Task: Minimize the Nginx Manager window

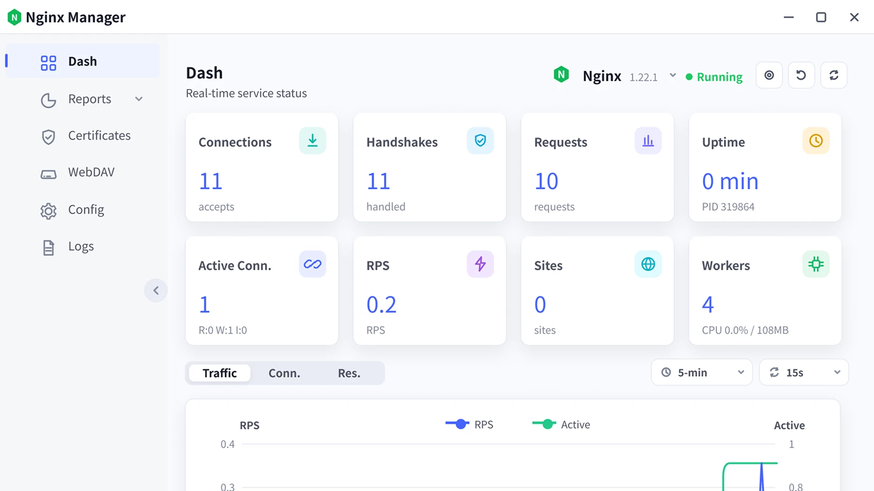Action: [x=789, y=17]
